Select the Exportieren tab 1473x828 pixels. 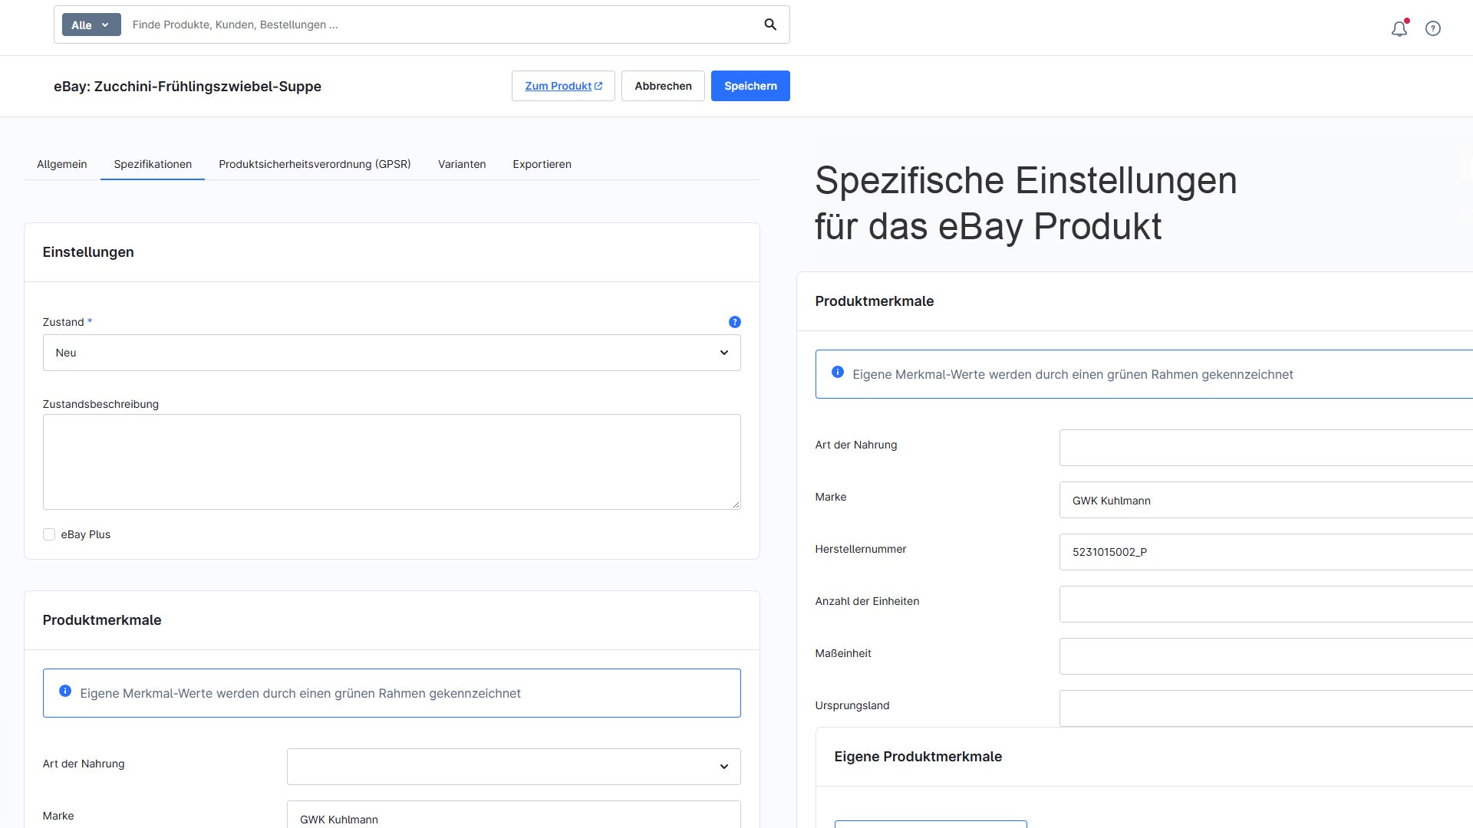click(x=542, y=164)
